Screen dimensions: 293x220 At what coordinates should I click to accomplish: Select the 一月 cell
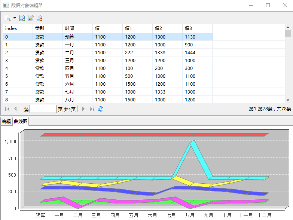78,45
